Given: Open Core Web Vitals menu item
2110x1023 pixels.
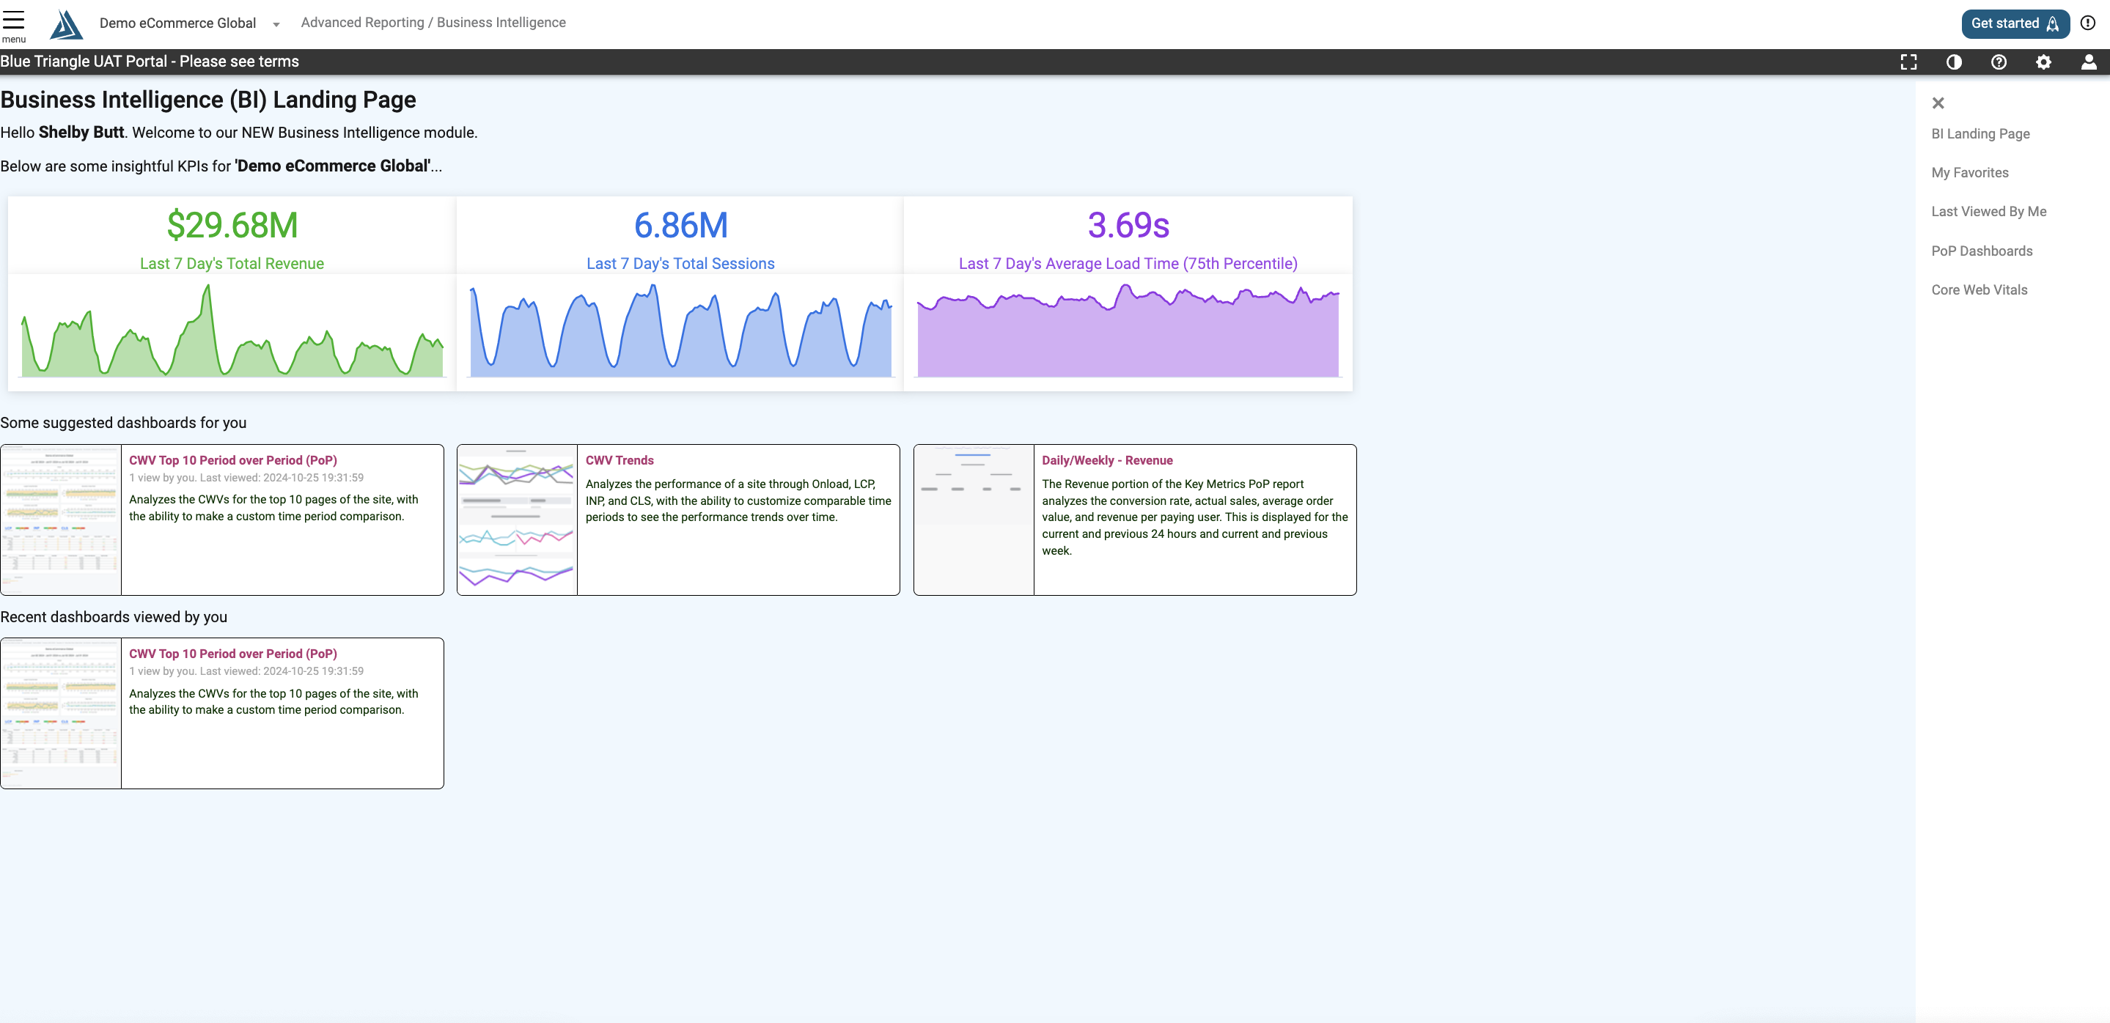Looking at the screenshot, I should pos(1979,289).
